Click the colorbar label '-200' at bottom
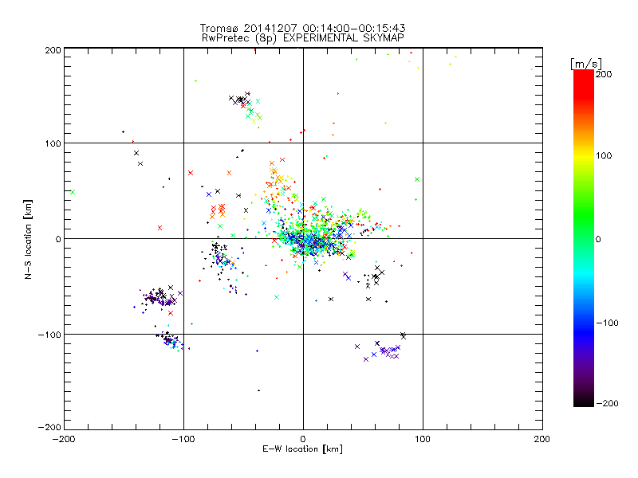This screenshot has width=638, height=478. click(607, 403)
